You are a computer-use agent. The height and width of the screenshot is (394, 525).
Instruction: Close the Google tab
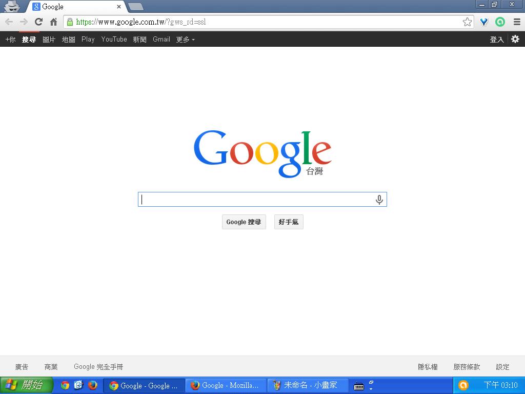(x=119, y=6)
